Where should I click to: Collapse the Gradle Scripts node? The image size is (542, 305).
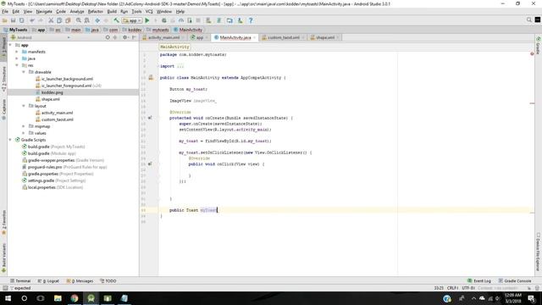click(x=10, y=140)
